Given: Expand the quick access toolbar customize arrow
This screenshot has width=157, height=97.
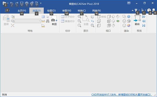Looking at the screenshot, I should point(41,3).
